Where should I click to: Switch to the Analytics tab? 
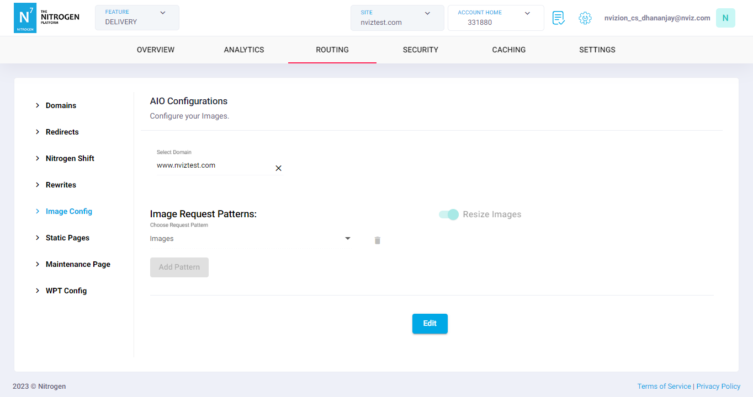(x=244, y=50)
